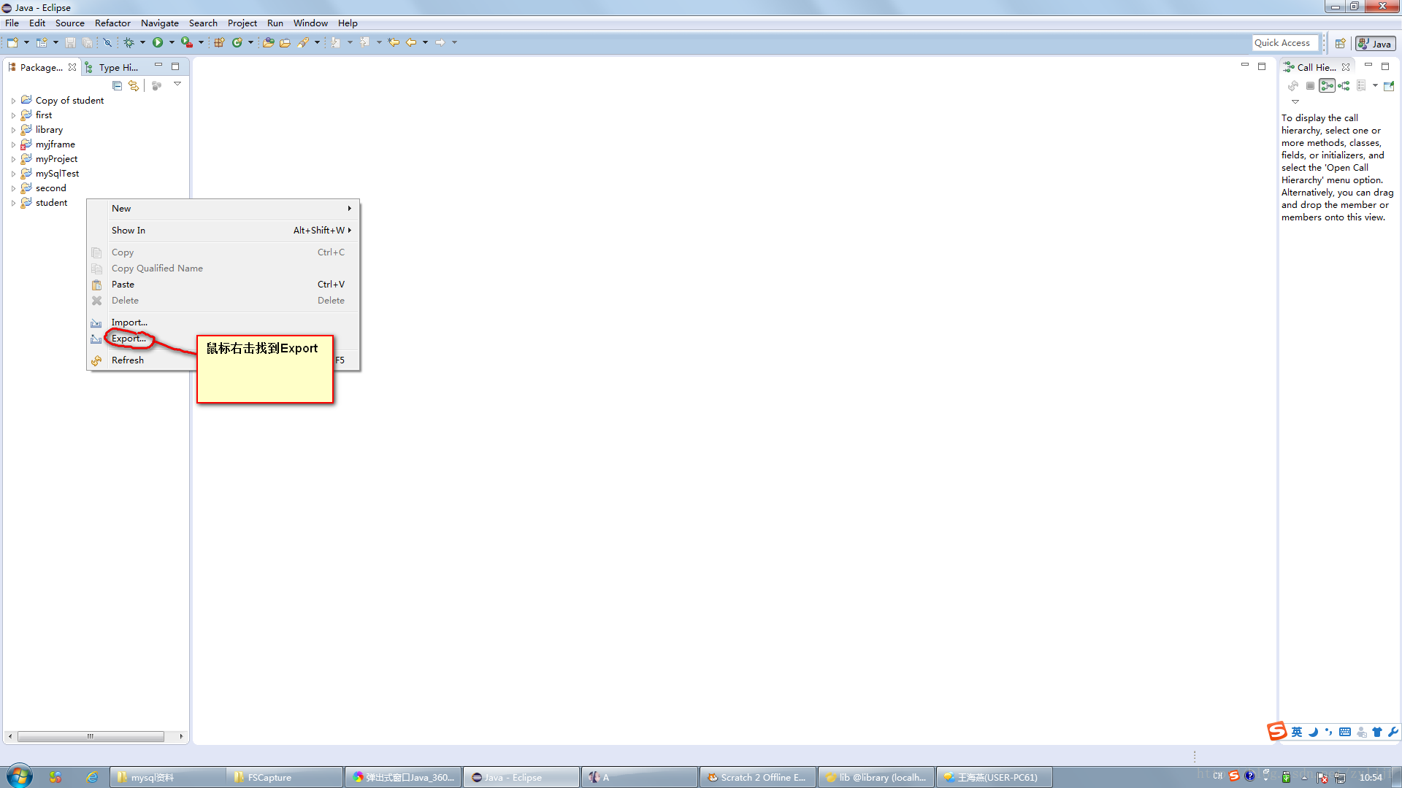Viewport: 1402px width, 788px height.
Task: Click the Open Perspective icon
Action: coord(1341,44)
